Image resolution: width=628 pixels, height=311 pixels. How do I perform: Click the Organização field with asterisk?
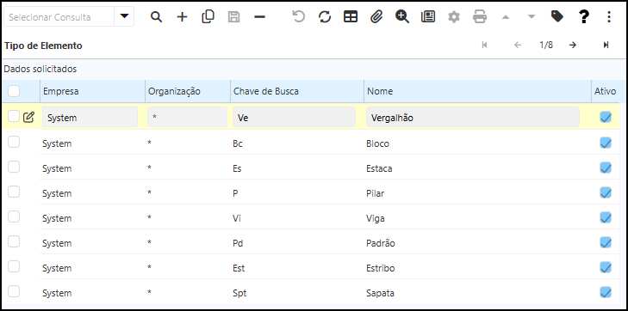click(x=188, y=118)
